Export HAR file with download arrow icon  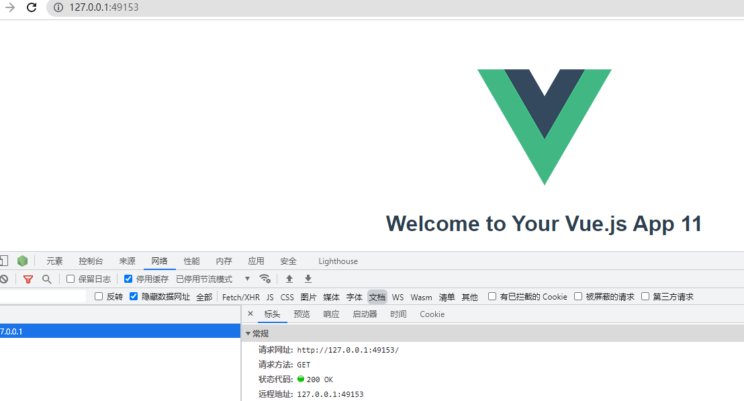coord(308,279)
